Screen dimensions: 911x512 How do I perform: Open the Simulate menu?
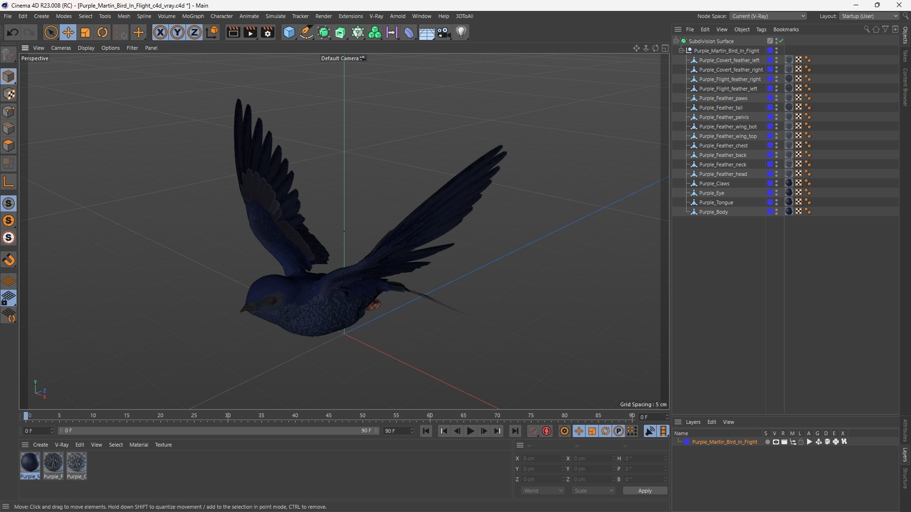pyautogui.click(x=275, y=16)
